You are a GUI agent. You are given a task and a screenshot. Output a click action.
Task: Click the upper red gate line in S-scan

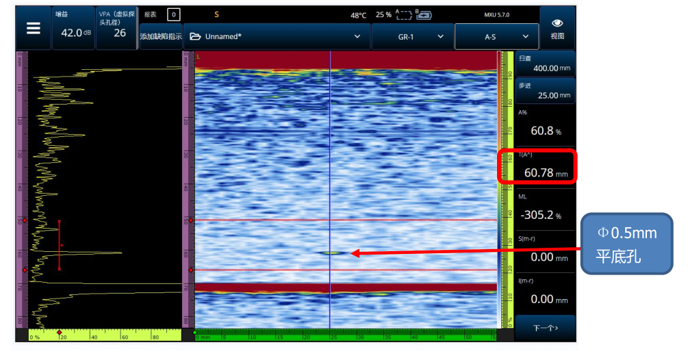coord(346,220)
